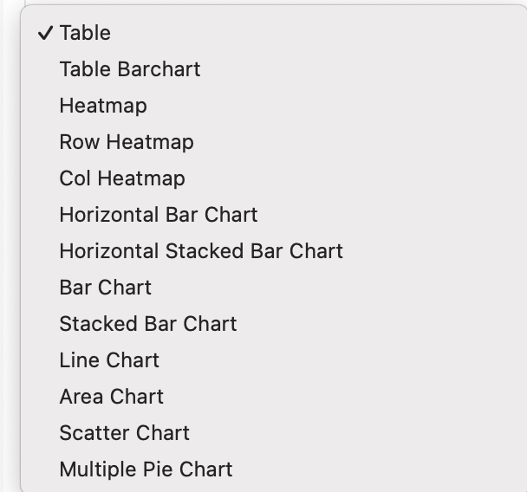Viewport: 527px width, 492px height.
Task: Select Row Heatmap option
Action: tap(126, 142)
